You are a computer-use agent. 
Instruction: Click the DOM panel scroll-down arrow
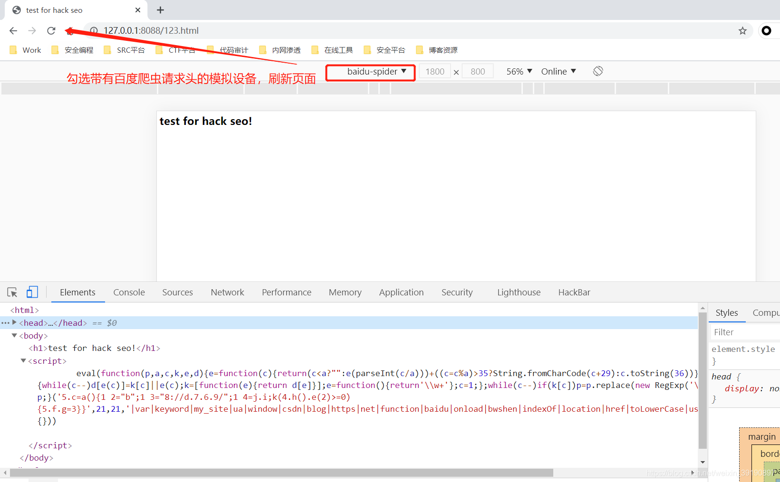click(x=703, y=462)
